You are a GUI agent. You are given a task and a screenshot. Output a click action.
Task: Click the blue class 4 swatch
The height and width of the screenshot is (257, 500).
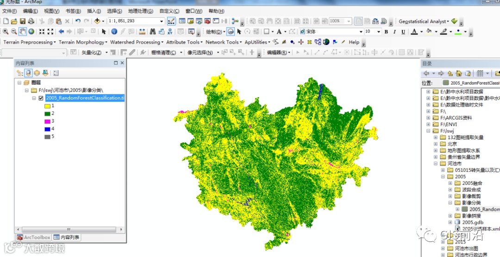click(x=47, y=129)
